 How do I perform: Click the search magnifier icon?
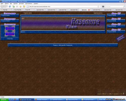click(124, 7)
